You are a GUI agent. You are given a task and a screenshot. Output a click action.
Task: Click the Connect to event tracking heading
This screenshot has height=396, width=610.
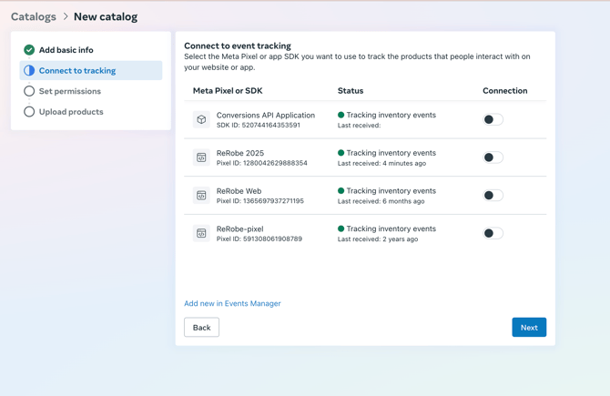click(x=238, y=46)
